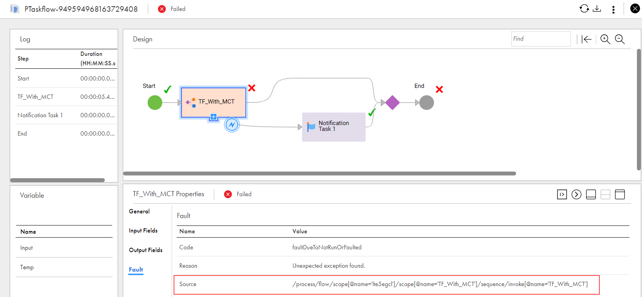Click the green check by Notification Task
Viewport: 642px width, 297px height.
[372, 113]
